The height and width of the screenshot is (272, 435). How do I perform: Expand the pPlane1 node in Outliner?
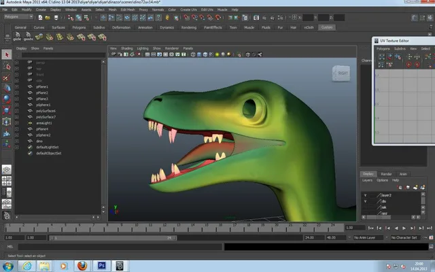point(16,87)
